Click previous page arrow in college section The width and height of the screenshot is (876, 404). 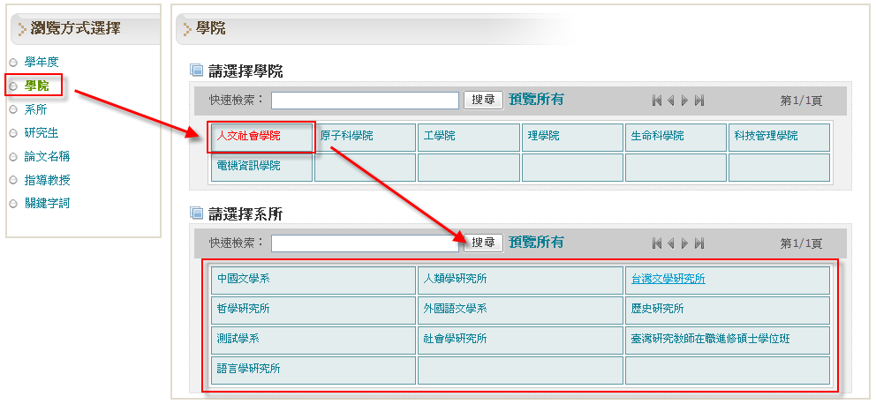pos(671,101)
